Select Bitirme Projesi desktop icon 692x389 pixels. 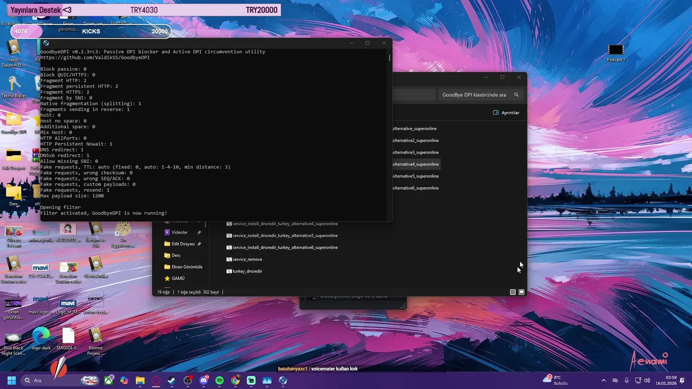pos(96,341)
